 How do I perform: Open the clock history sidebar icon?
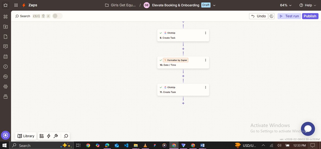(x=5, y=66)
